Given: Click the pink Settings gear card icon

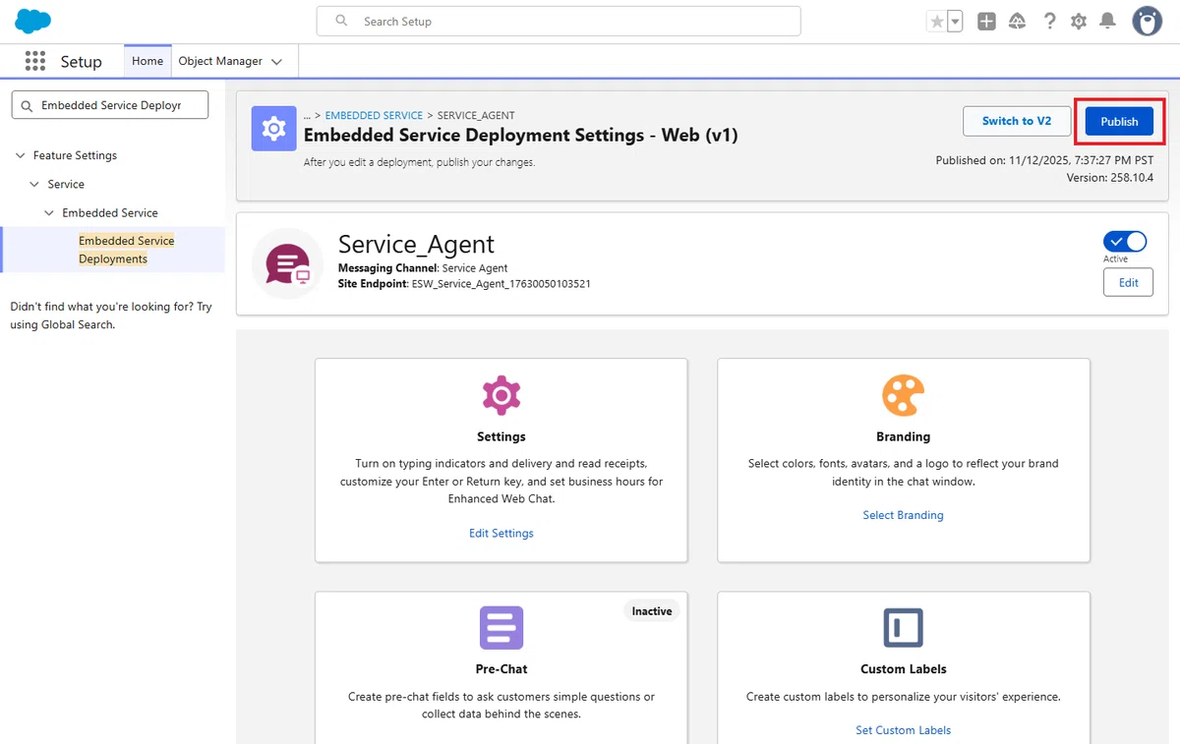Looking at the screenshot, I should click(x=501, y=395).
